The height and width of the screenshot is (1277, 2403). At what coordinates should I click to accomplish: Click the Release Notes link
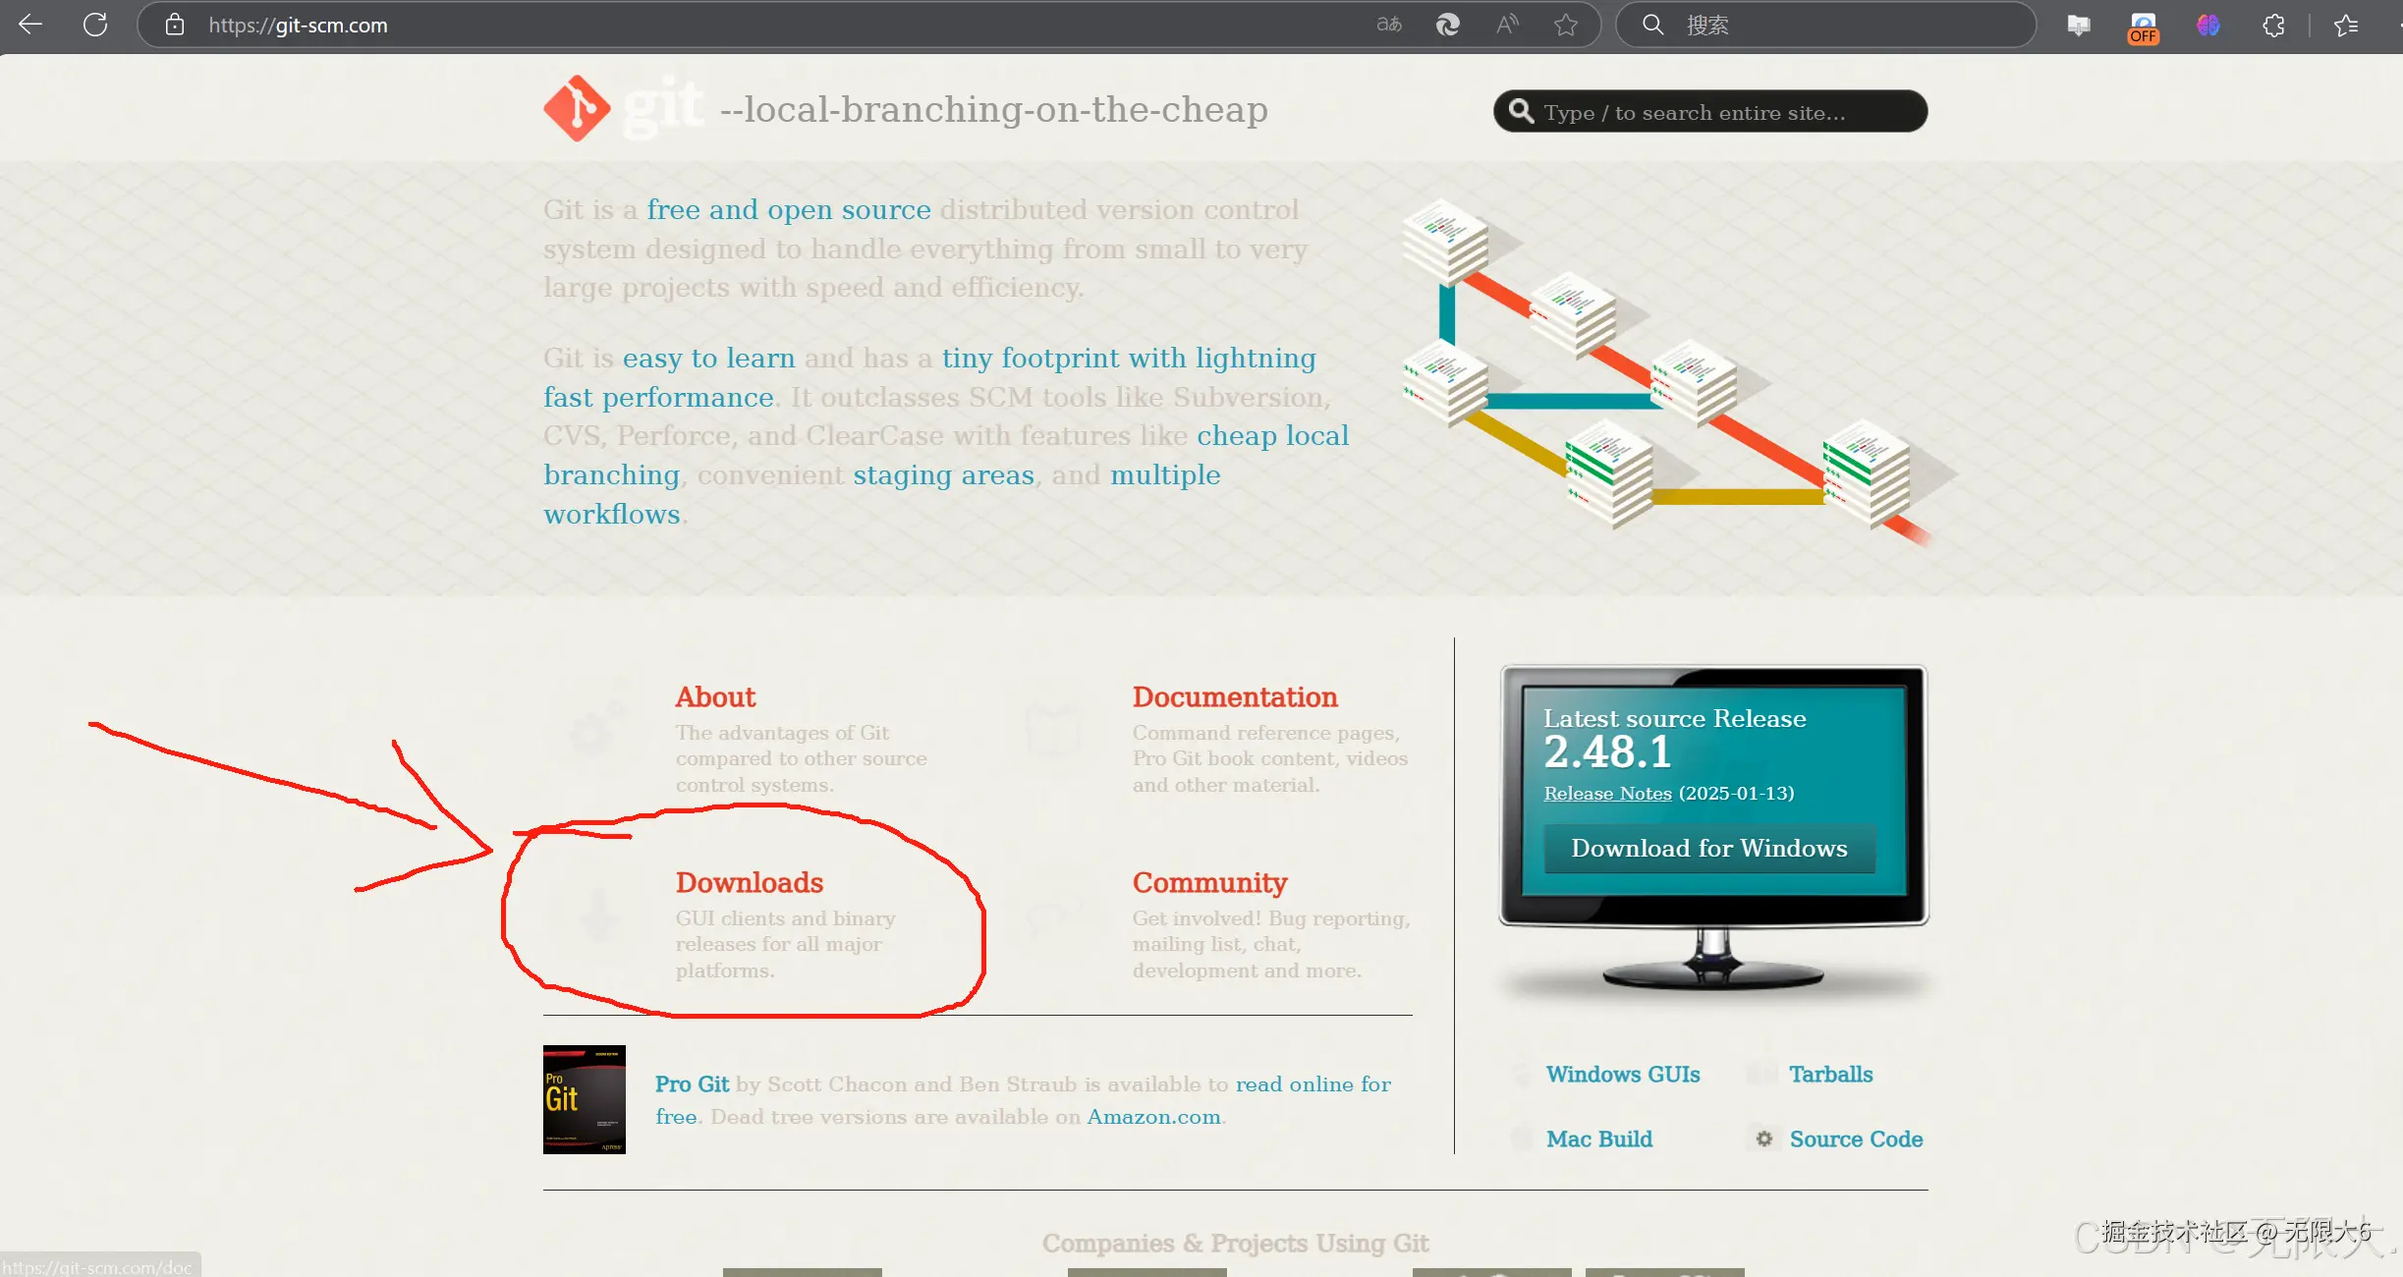pos(1606,793)
